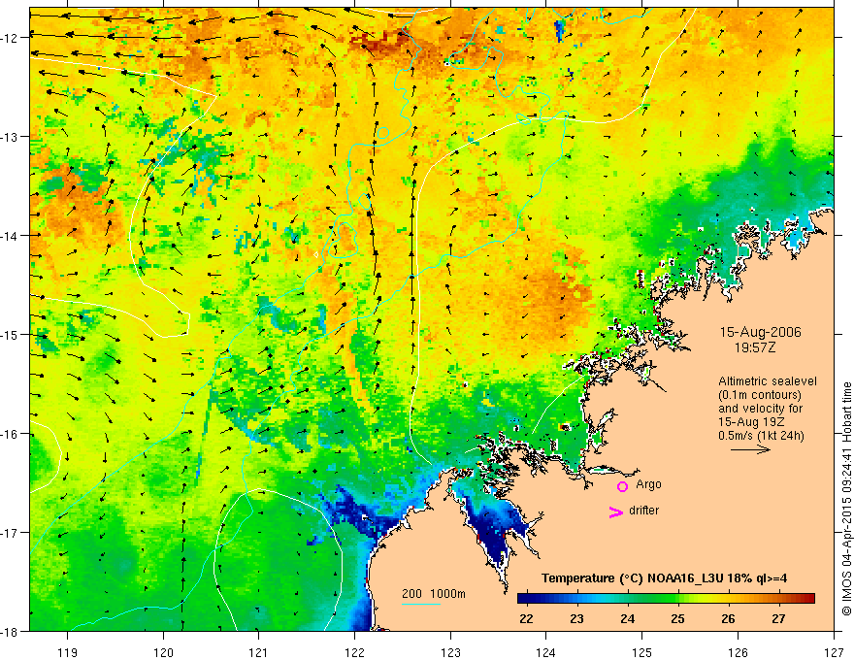
Task: Click the longitude axis label 125
Action: [642, 652]
